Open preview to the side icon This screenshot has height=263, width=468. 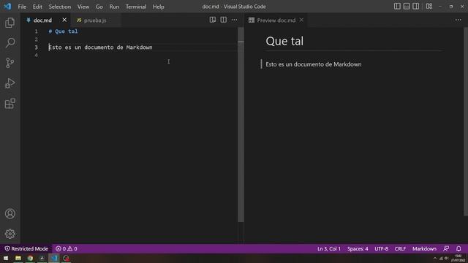pos(213,20)
